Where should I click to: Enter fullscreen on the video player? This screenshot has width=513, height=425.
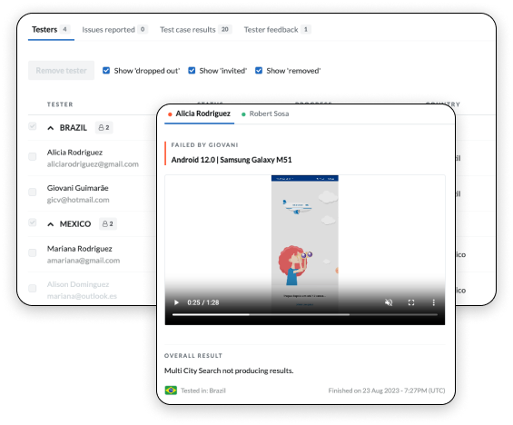tap(411, 302)
